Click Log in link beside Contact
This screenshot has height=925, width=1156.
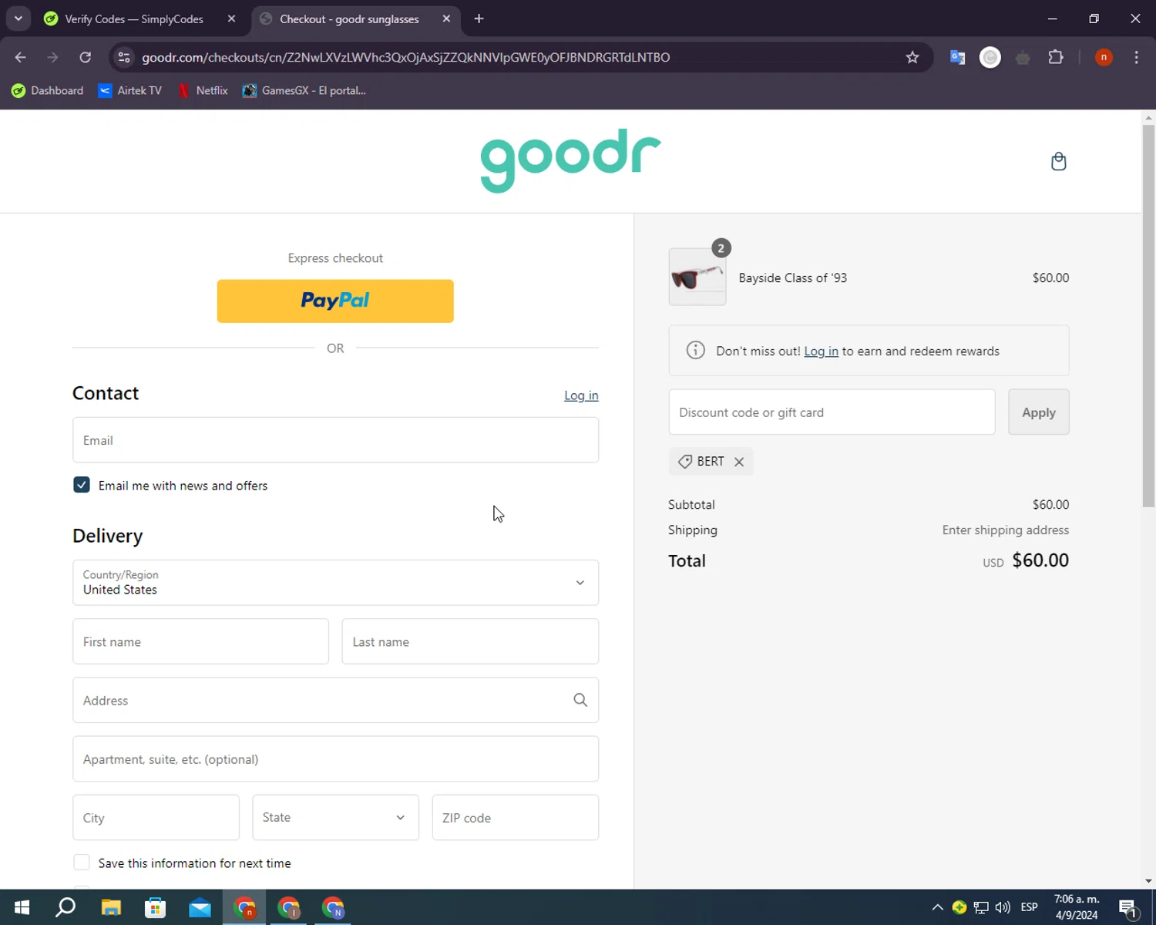[581, 395]
